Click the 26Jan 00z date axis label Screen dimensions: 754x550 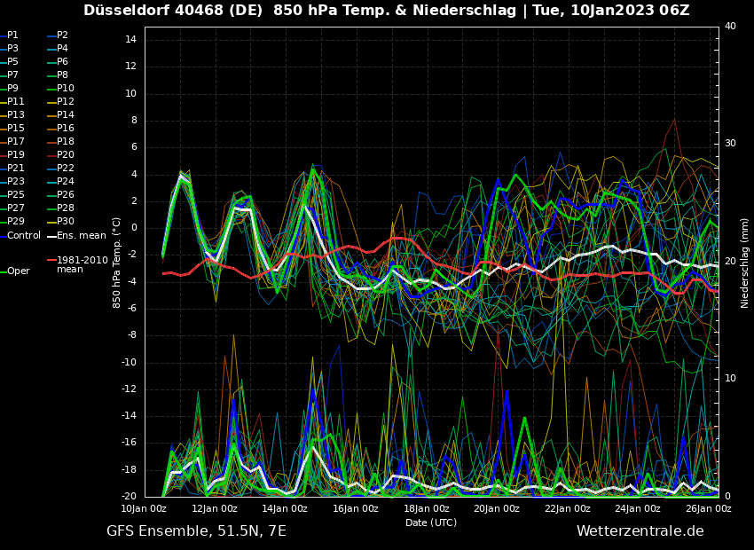click(708, 508)
